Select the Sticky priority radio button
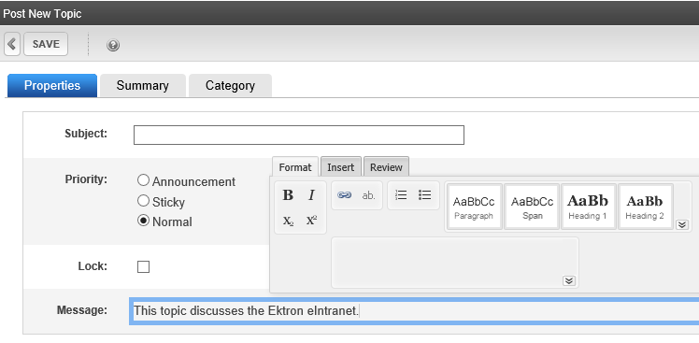699x343 pixels. pyautogui.click(x=143, y=201)
